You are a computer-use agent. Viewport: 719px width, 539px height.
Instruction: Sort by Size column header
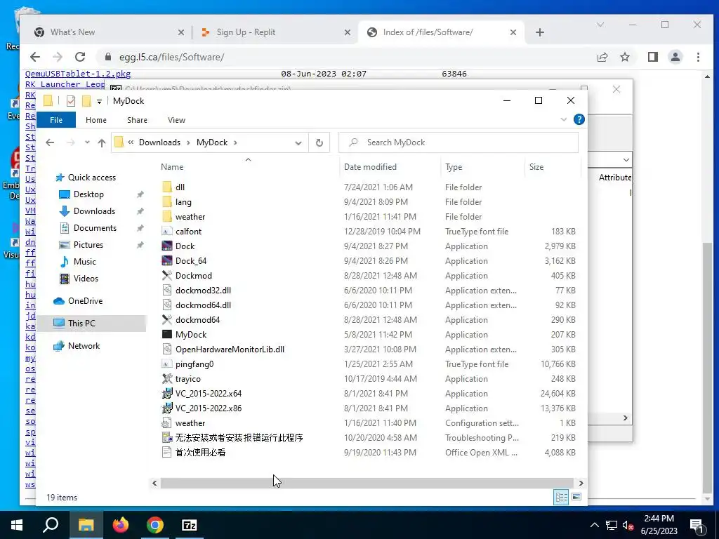(536, 167)
